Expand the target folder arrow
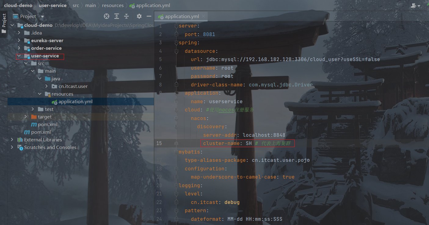Viewport: 429px width, 225px height. pos(26,117)
